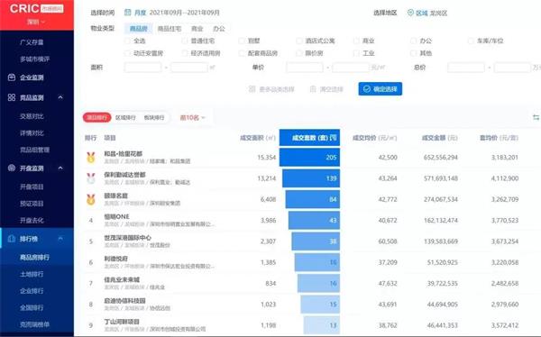This screenshot has width=541, height=337.
Task: Click the blue 确定选择 confirm button
Action: coord(381,89)
